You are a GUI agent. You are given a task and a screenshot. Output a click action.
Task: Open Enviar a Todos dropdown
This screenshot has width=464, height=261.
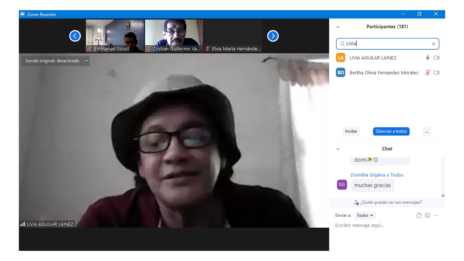[365, 215]
